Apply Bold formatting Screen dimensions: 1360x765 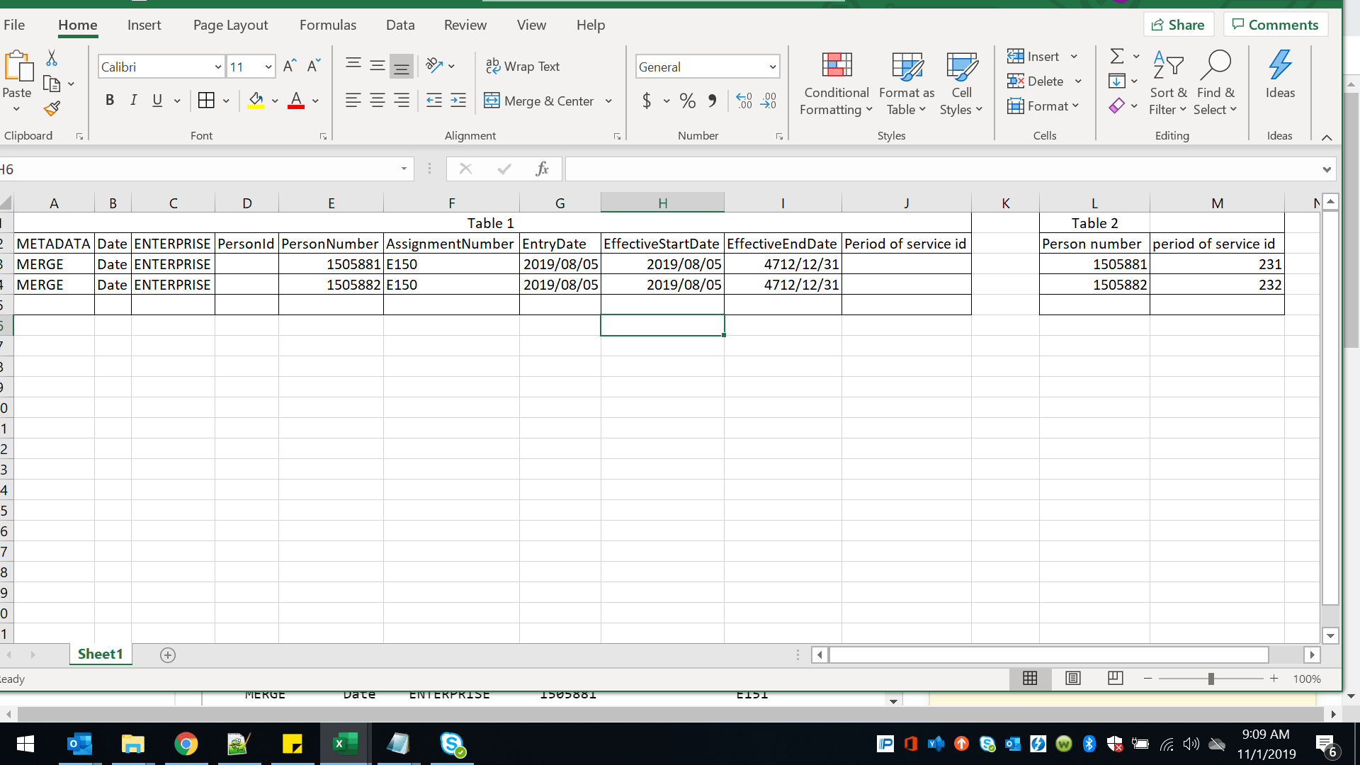[110, 100]
